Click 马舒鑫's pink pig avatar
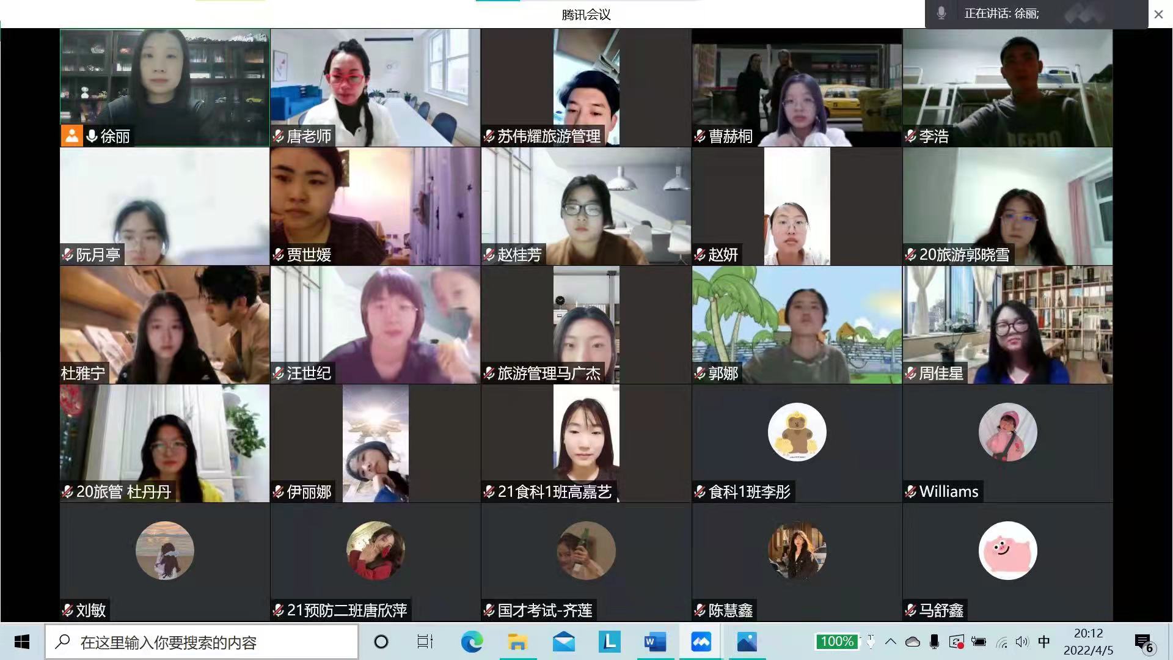The image size is (1173, 660). tap(1007, 551)
